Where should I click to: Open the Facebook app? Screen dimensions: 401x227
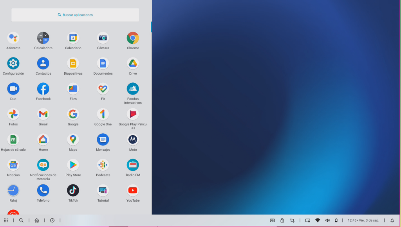(43, 89)
